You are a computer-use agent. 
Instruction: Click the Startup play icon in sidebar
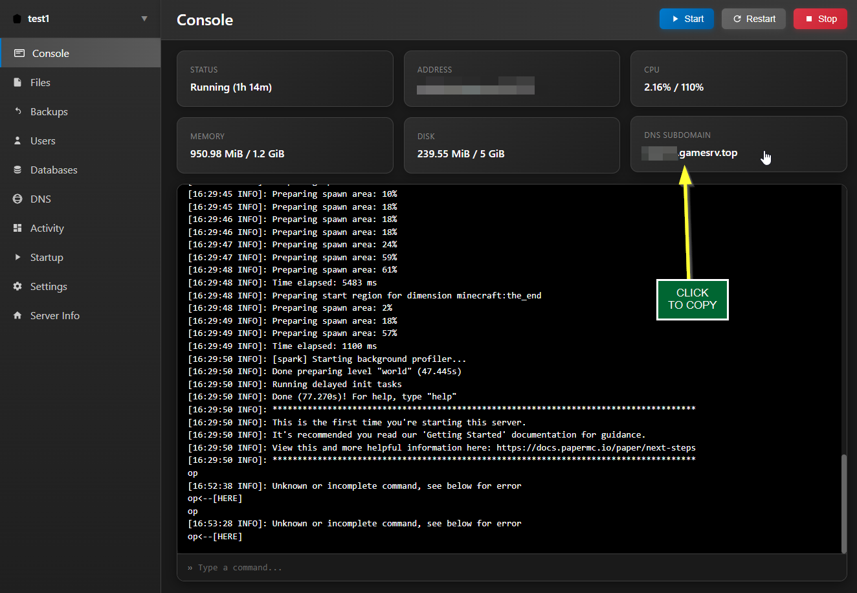click(x=17, y=257)
